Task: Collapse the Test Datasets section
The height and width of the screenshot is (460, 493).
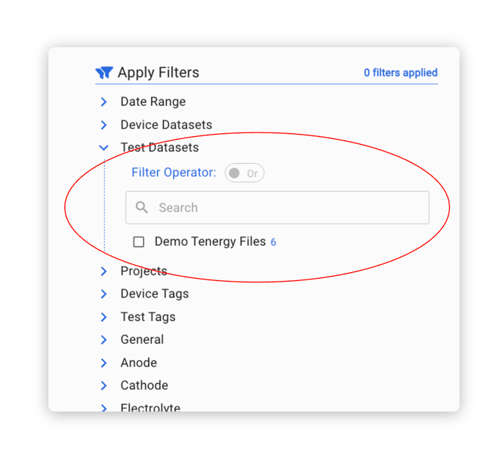Action: click(x=104, y=148)
